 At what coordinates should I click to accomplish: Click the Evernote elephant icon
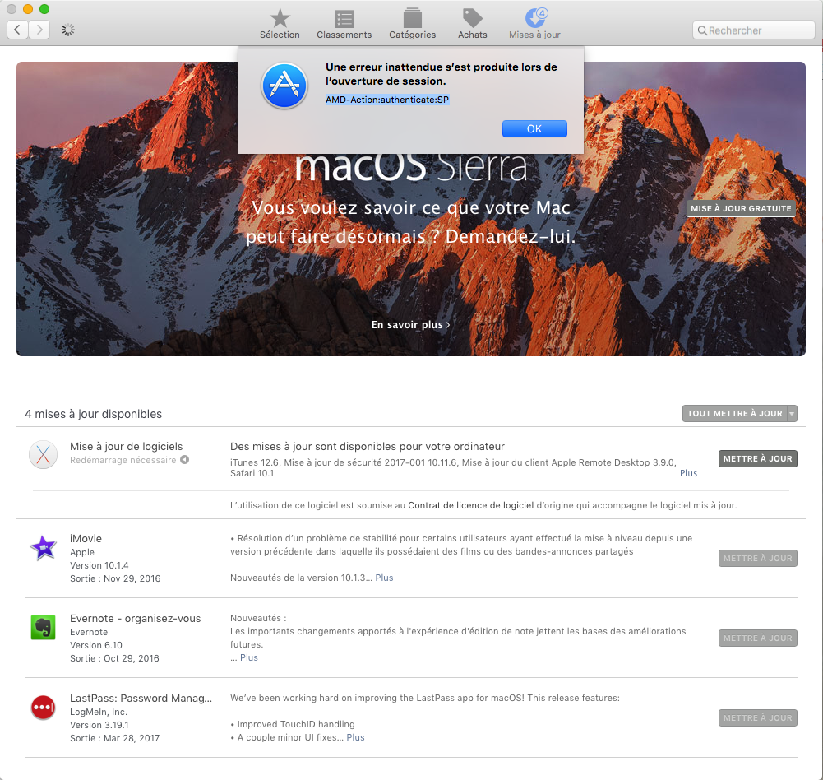pyautogui.click(x=43, y=627)
